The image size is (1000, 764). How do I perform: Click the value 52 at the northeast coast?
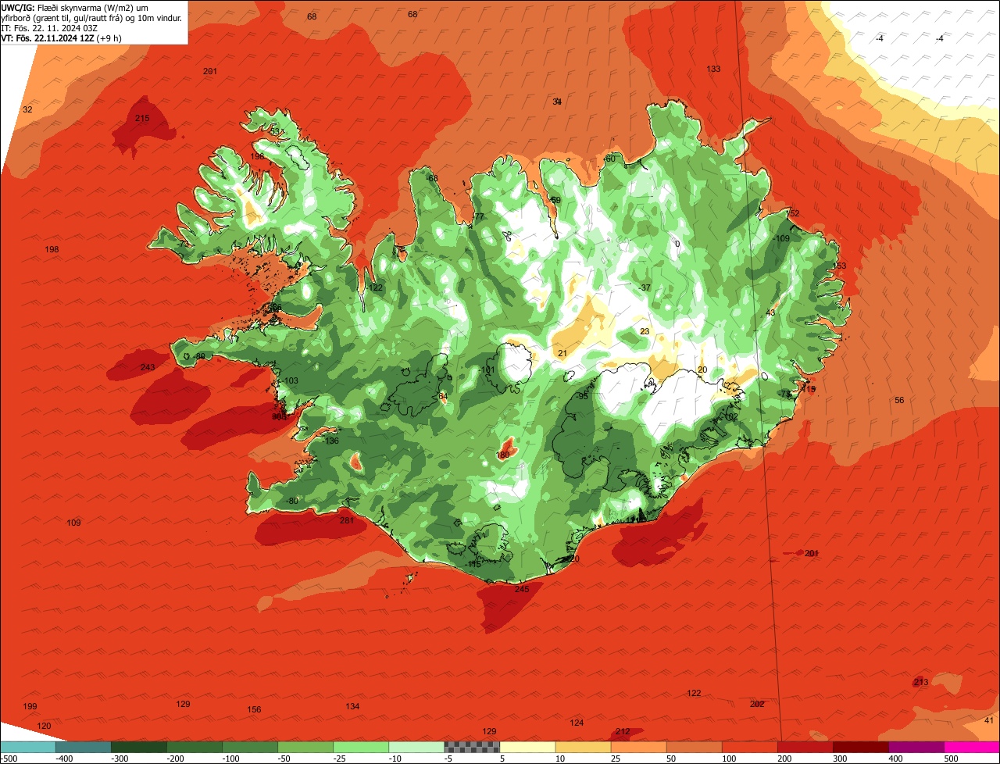click(x=795, y=214)
